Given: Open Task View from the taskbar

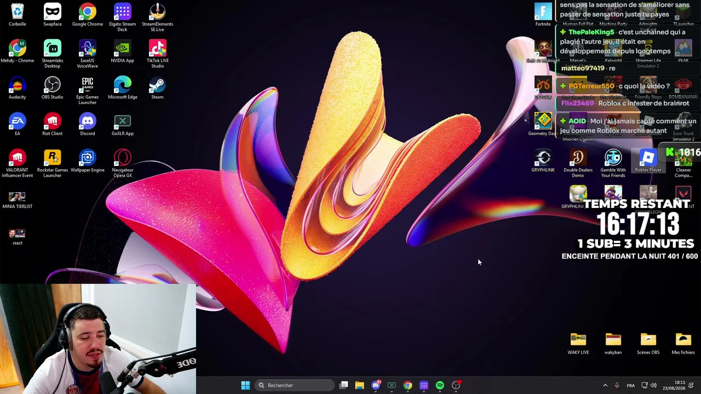Looking at the screenshot, I should click(x=343, y=385).
